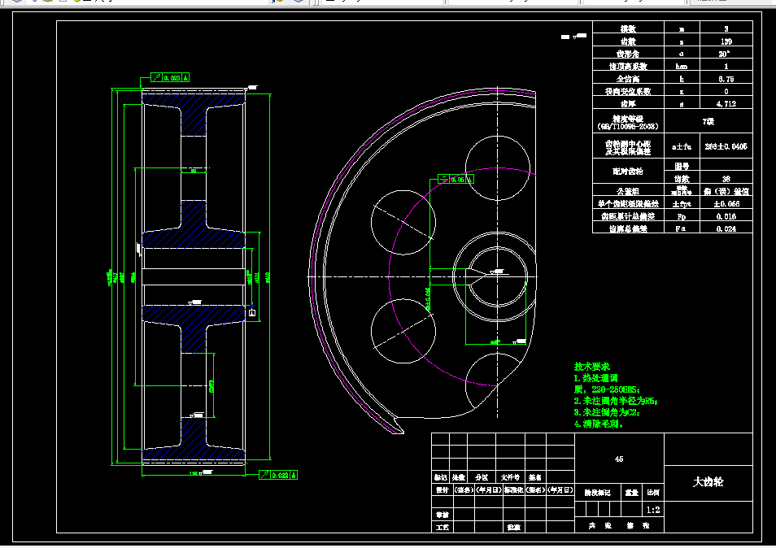Select the 标准化 cell in title block
This screenshot has height=548, width=776.
tap(514, 489)
